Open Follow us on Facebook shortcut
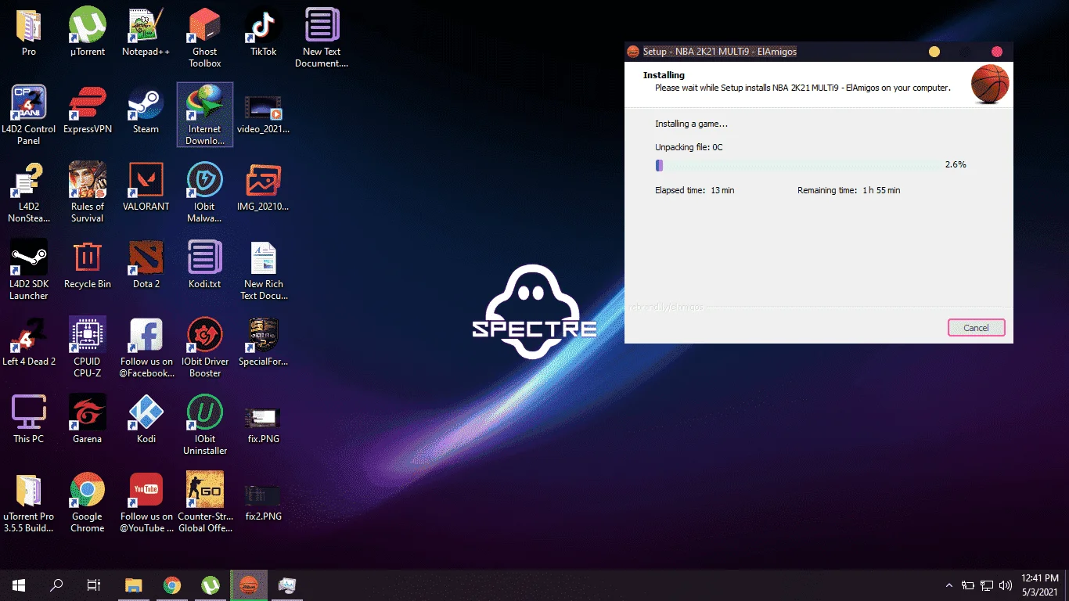Image resolution: width=1069 pixels, height=601 pixels. pyautogui.click(x=146, y=347)
